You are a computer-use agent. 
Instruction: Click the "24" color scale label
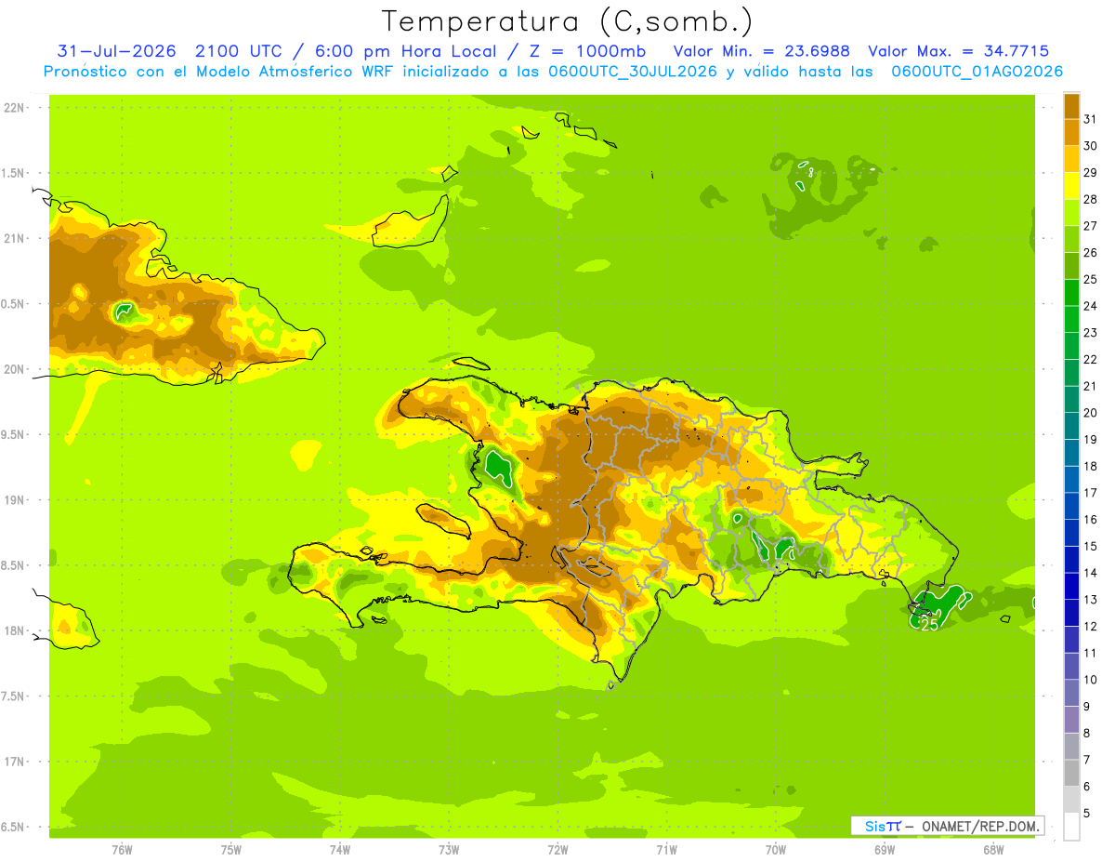[1090, 306]
